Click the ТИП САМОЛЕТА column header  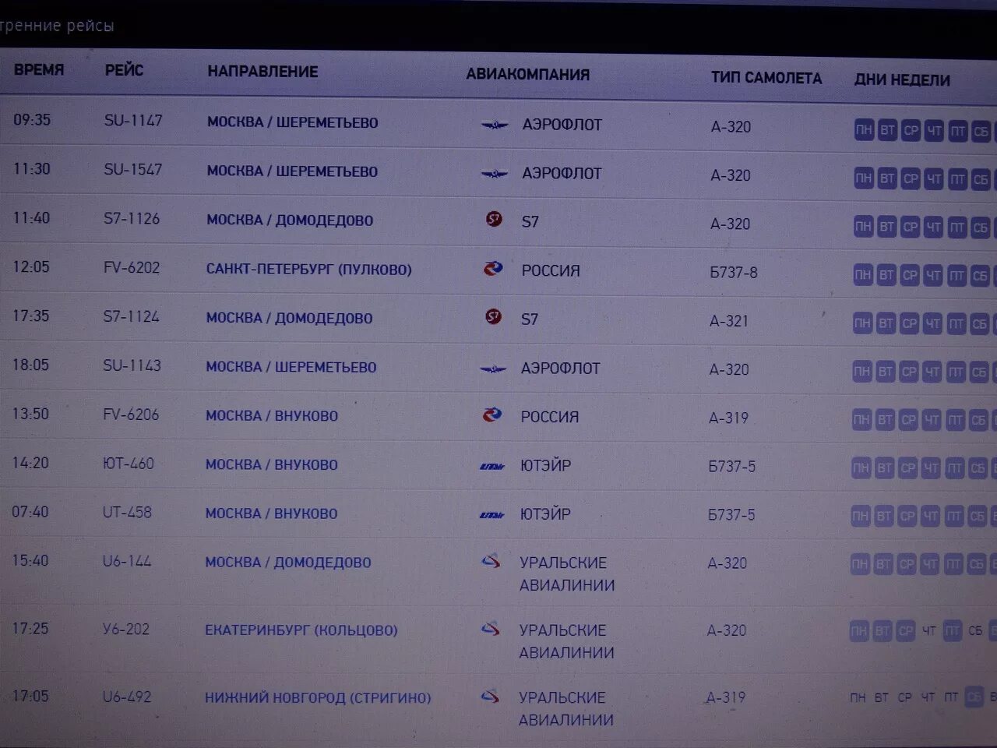coord(766,78)
